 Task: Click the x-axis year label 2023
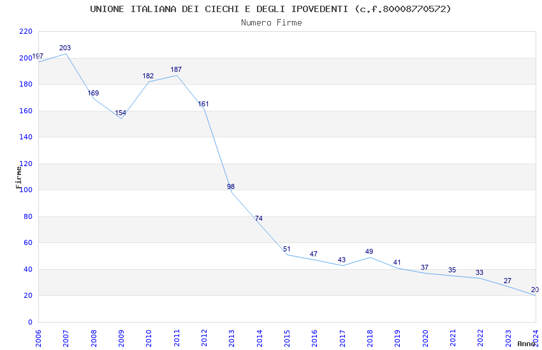click(x=508, y=339)
